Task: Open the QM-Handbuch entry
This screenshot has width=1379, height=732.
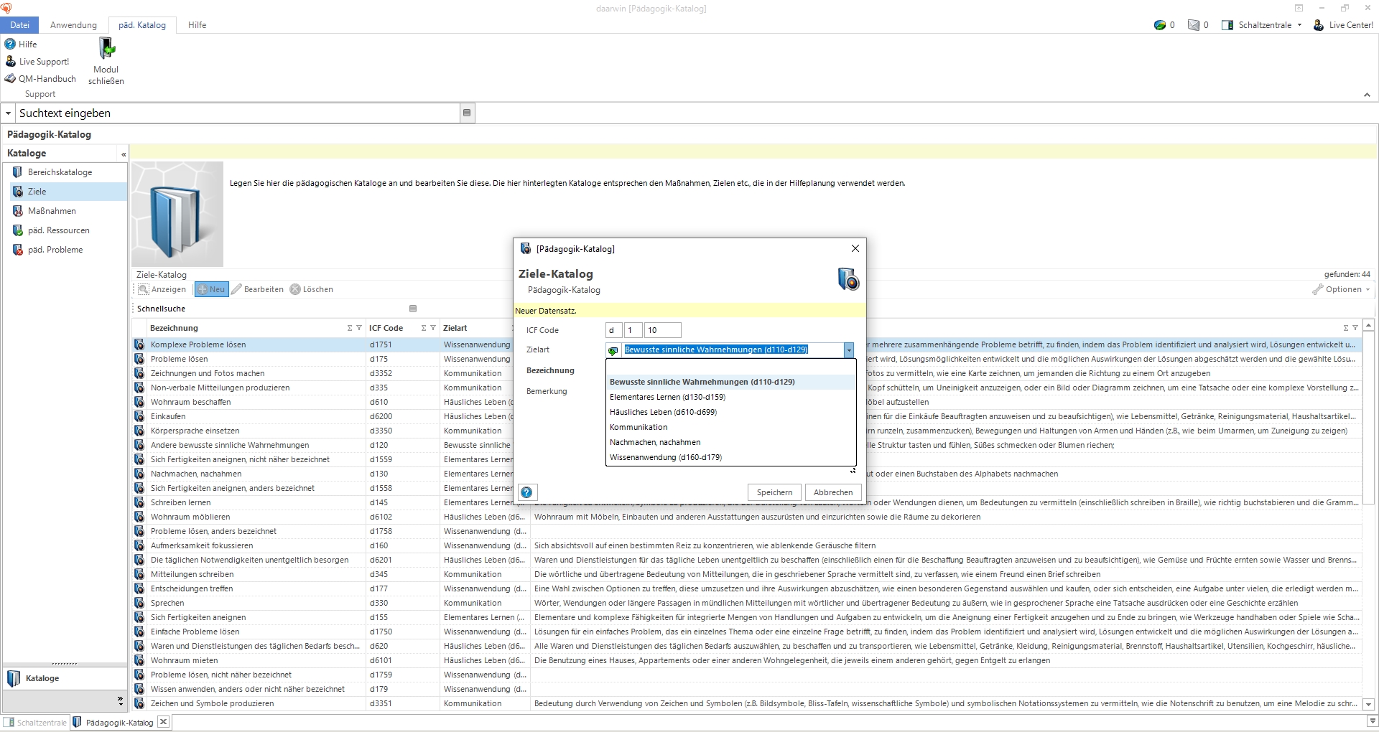Action: coord(40,79)
